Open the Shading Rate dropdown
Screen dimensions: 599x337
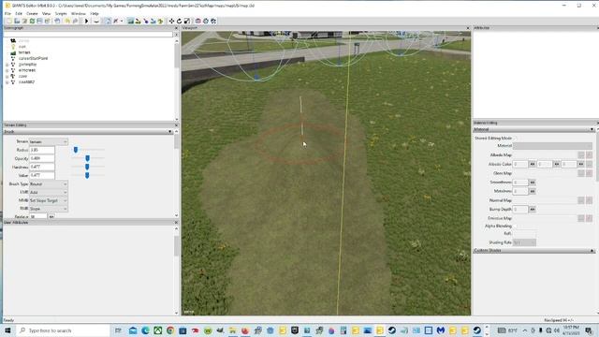(524, 242)
